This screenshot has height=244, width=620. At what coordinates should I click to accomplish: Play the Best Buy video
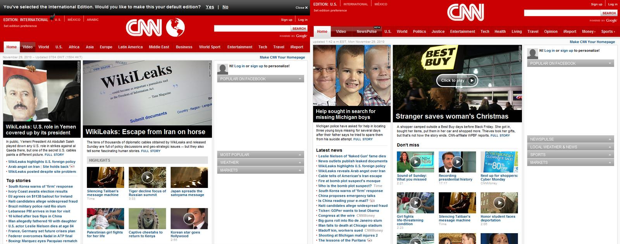click(457, 80)
